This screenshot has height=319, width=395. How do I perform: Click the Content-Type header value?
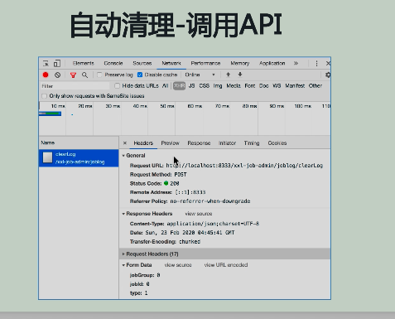click(x=213, y=224)
